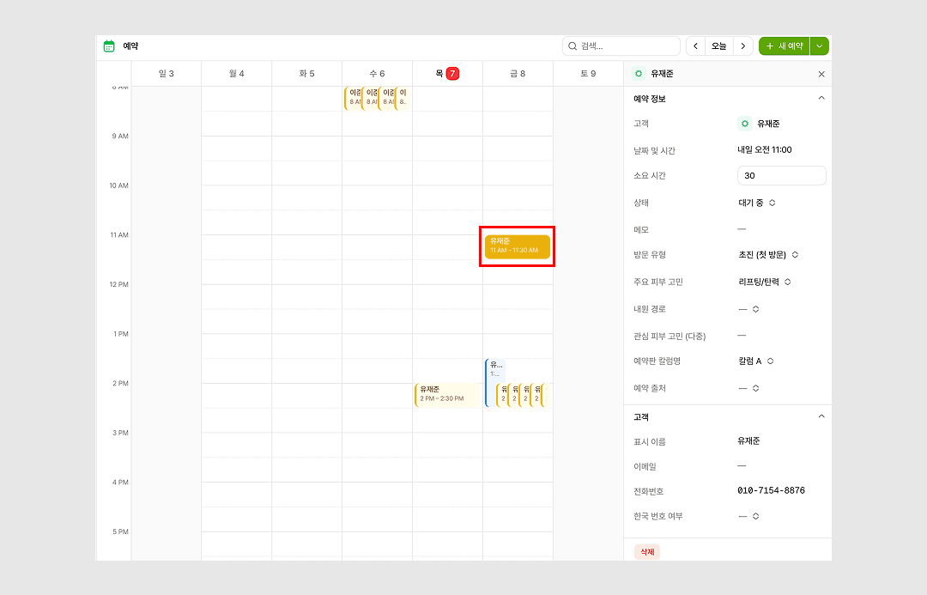This screenshot has width=927, height=595.
Task: Select the 월 4 day header
Action: pos(237,73)
